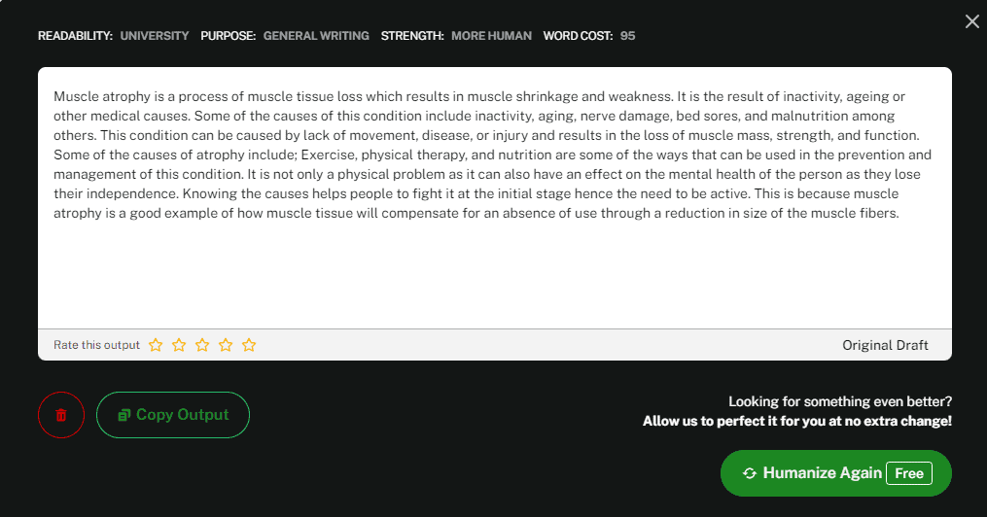Select the fourth rating star
Viewport: 987px width, 517px height.
click(226, 345)
